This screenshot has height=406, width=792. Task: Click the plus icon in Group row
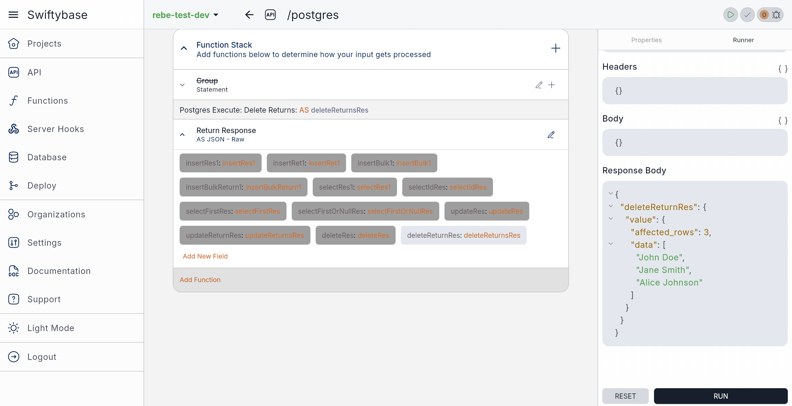coord(552,85)
